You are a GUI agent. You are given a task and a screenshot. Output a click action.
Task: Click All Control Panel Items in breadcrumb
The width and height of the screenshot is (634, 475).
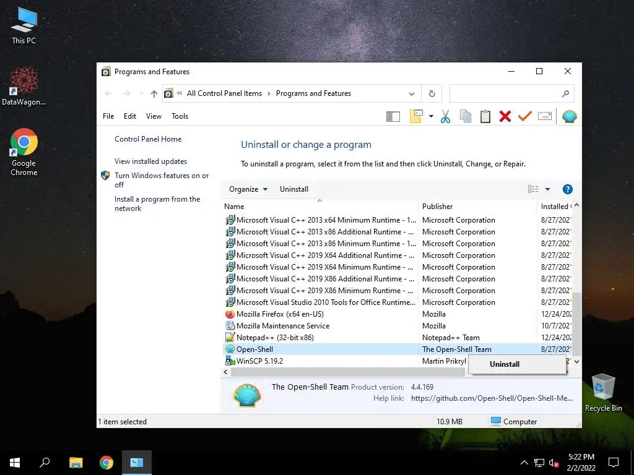(x=224, y=94)
